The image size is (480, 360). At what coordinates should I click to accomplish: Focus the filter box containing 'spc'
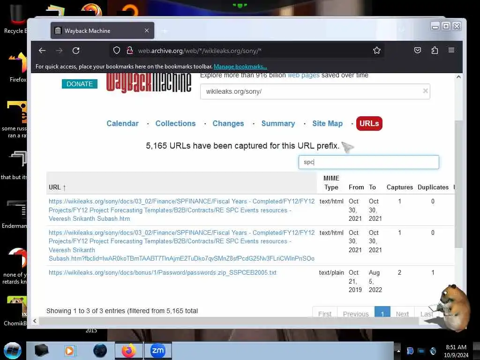click(368, 162)
